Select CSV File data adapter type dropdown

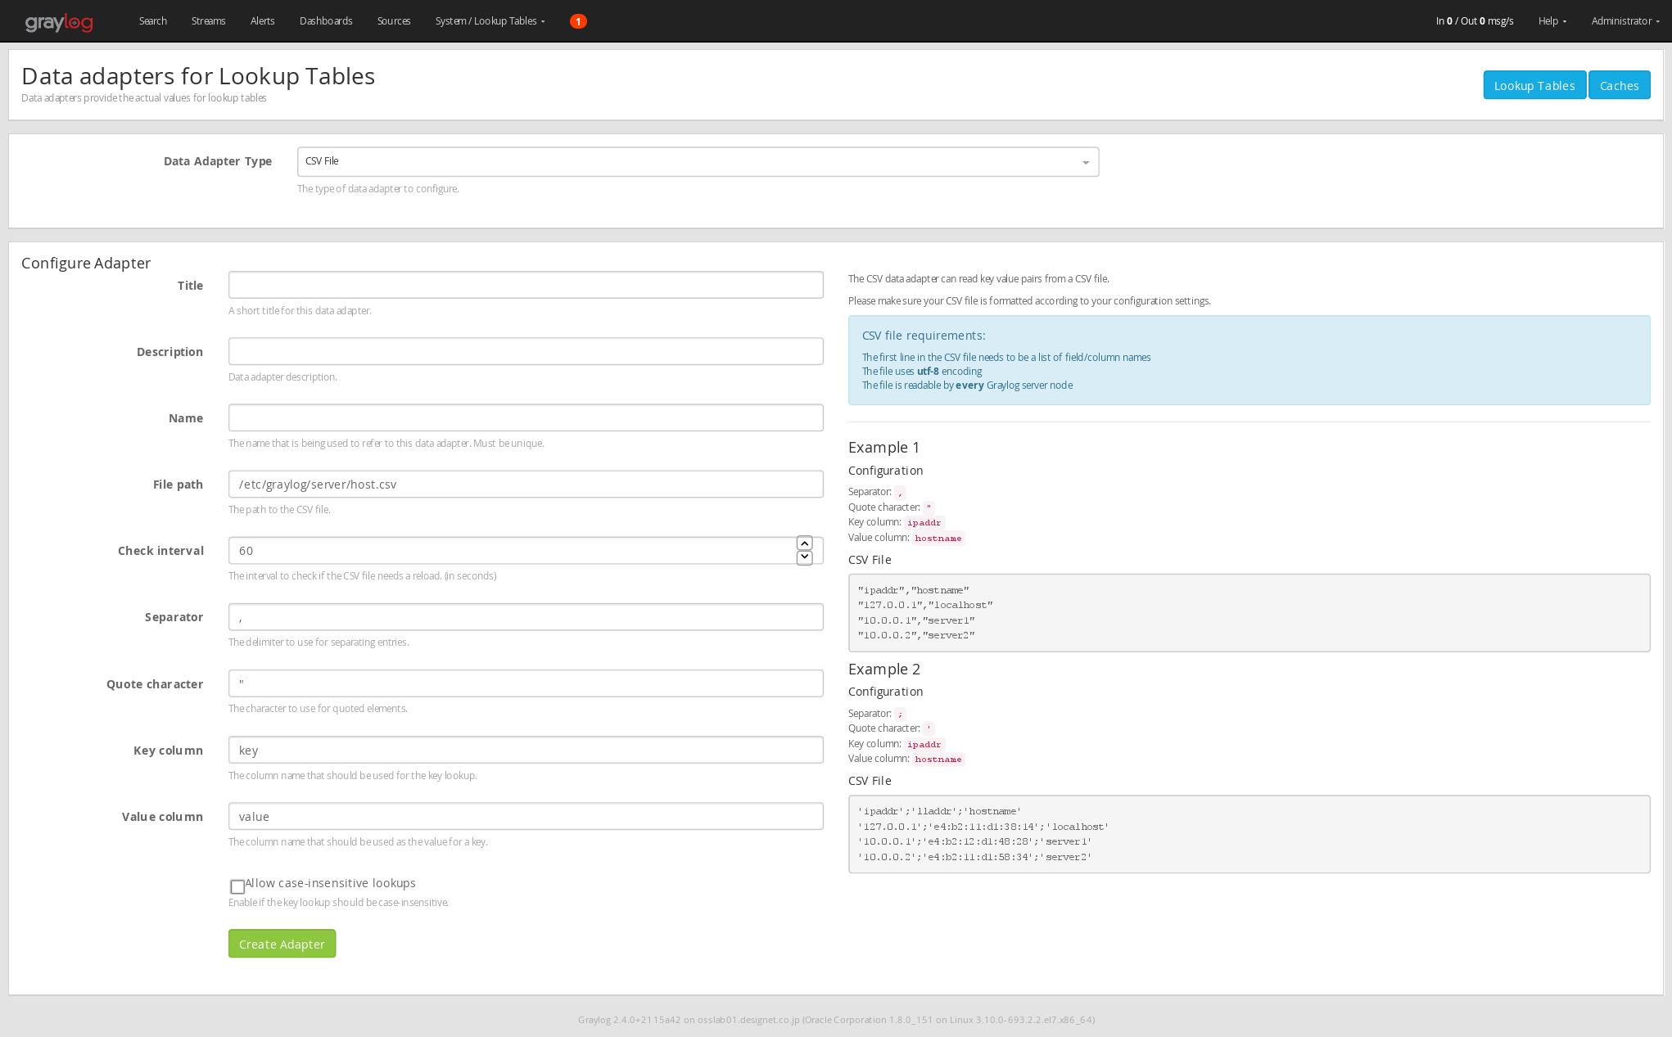(697, 161)
